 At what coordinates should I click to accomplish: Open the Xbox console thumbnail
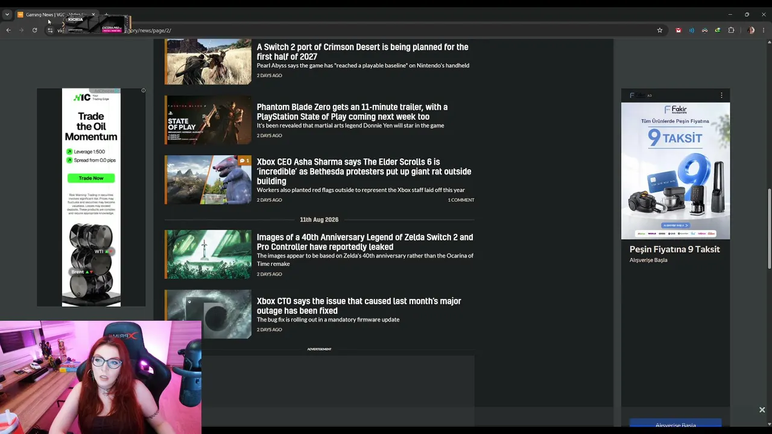point(208,314)
